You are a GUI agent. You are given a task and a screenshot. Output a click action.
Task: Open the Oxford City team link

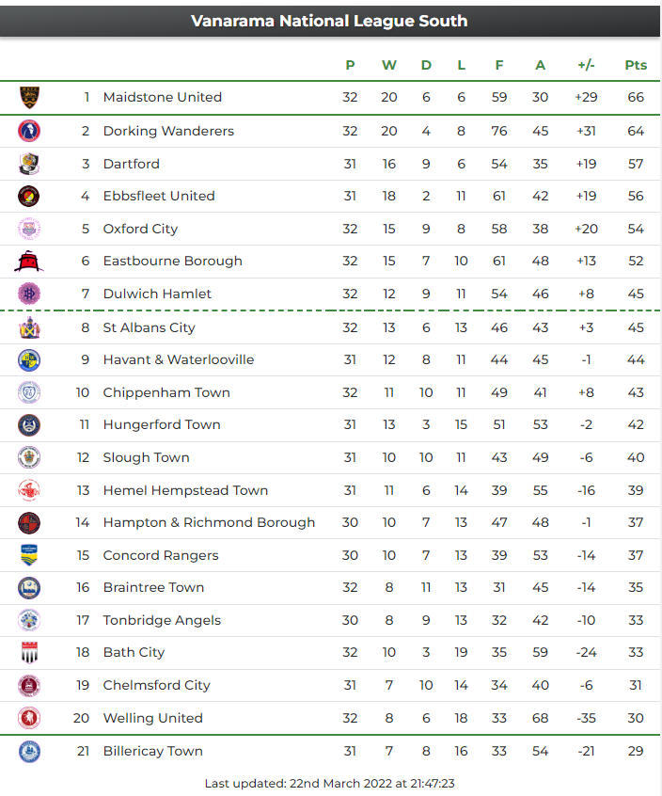point(140,229)
